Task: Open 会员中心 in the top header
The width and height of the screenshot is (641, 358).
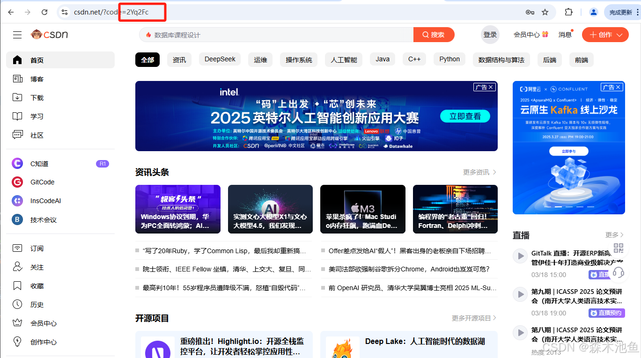Action: coord(530,35)
